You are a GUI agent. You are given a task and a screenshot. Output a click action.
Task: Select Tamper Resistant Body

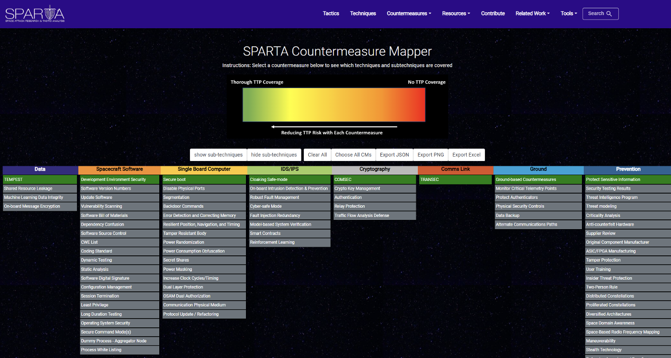[x=204, y=233]
